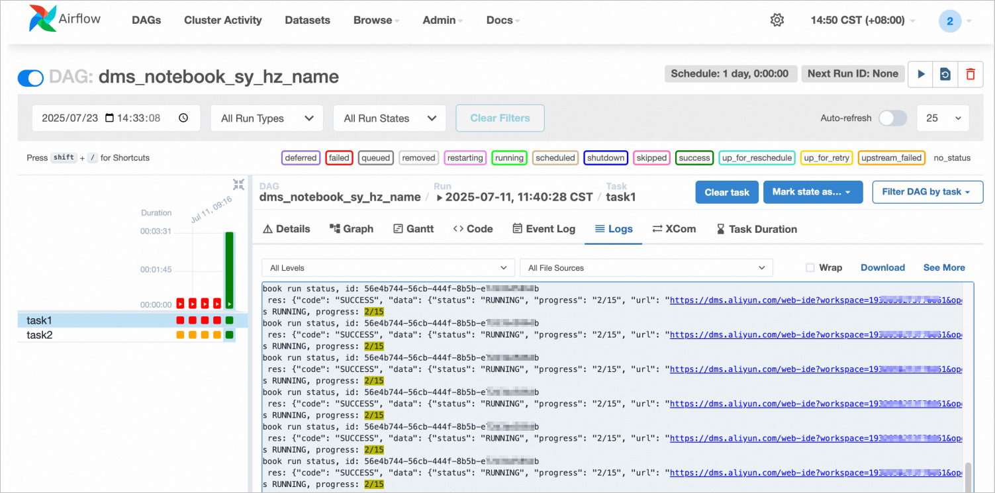Click the skipped status legend badge

click(x=652, y=158)
